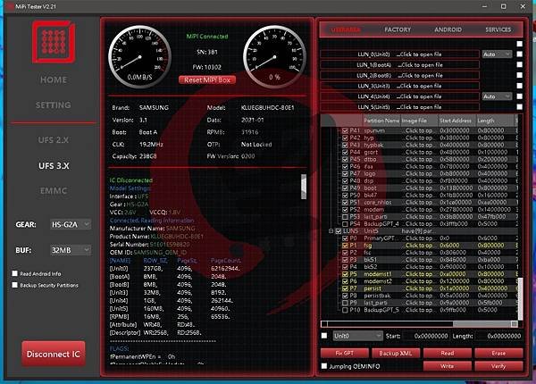Click the Reset MIPI Box button
The image size is (536, 384).
[x=207, y=80]
